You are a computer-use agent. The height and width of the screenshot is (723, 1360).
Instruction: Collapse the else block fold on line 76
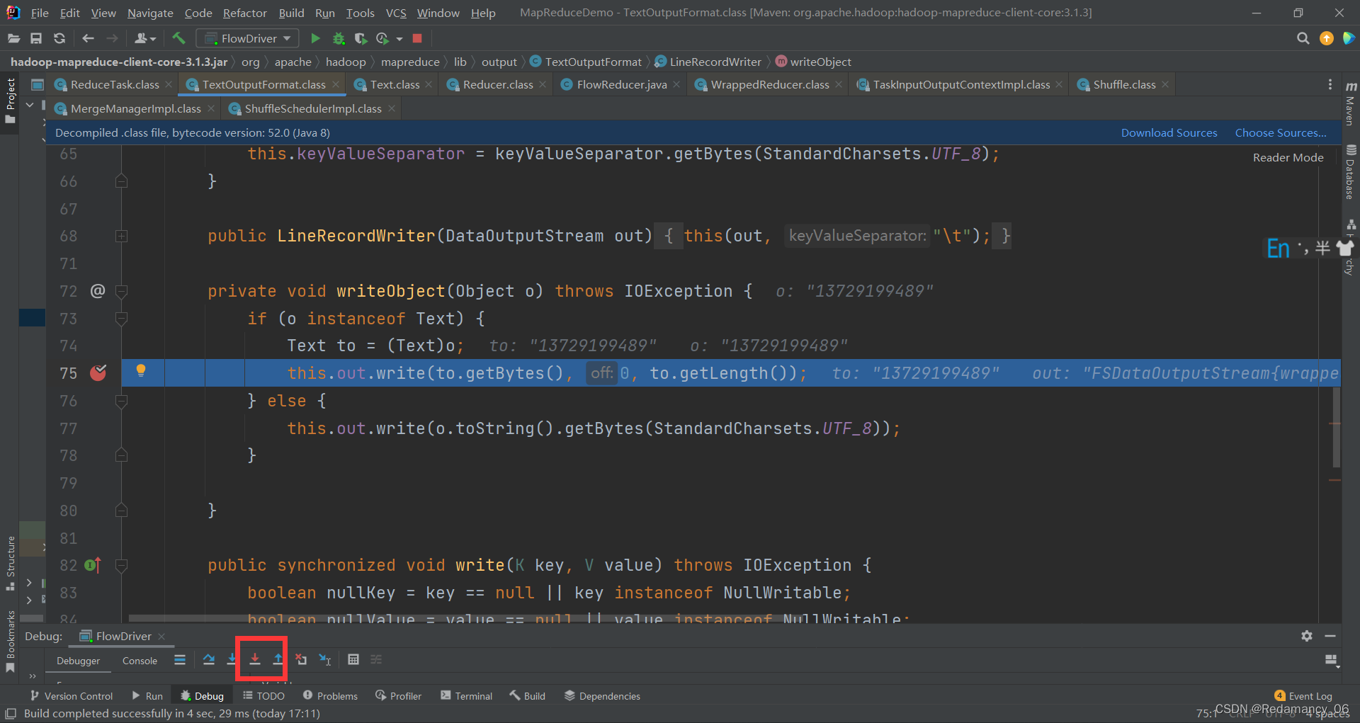tap(122, 401)
